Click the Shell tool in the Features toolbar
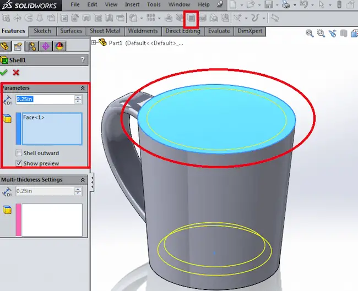The width and height of the screenshot is (358, 291). [191, 18]
